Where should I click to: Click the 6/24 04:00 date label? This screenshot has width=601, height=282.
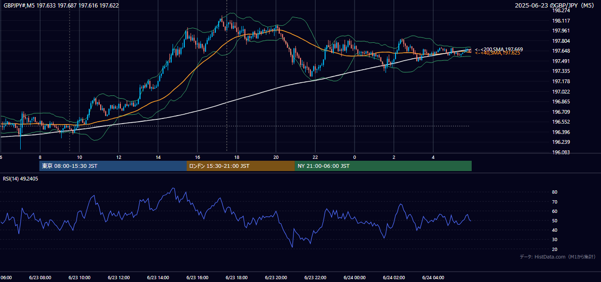pos(433,278)
